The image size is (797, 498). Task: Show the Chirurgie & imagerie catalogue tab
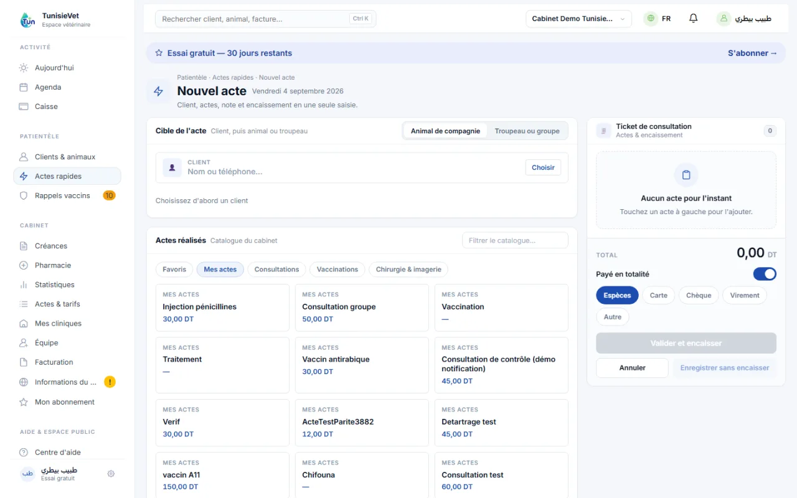pyautogui.click(x=408, y=270)
